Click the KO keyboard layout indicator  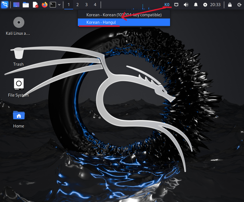167,5
